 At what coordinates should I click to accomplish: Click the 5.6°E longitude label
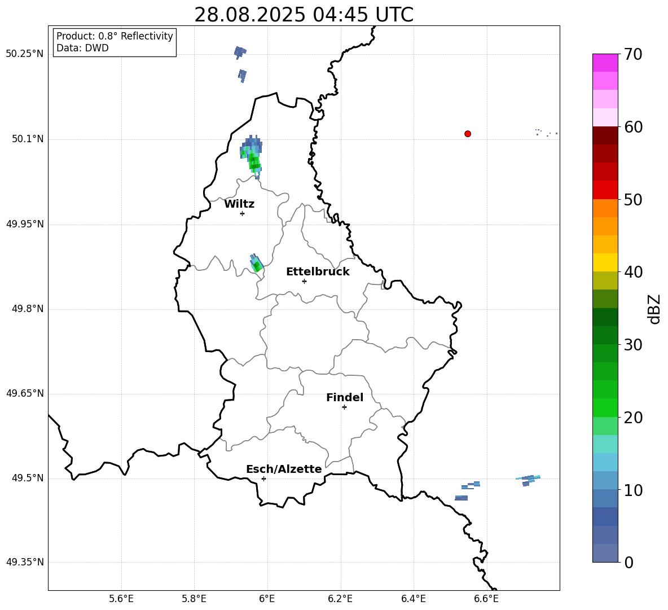coord(121,599)
